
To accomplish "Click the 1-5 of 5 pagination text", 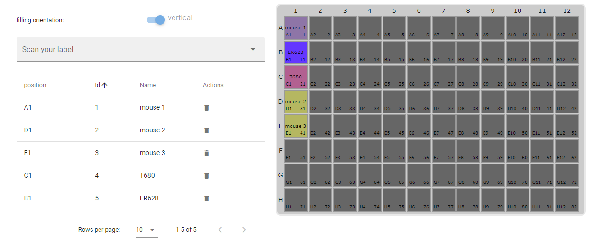I will [186, 230].
